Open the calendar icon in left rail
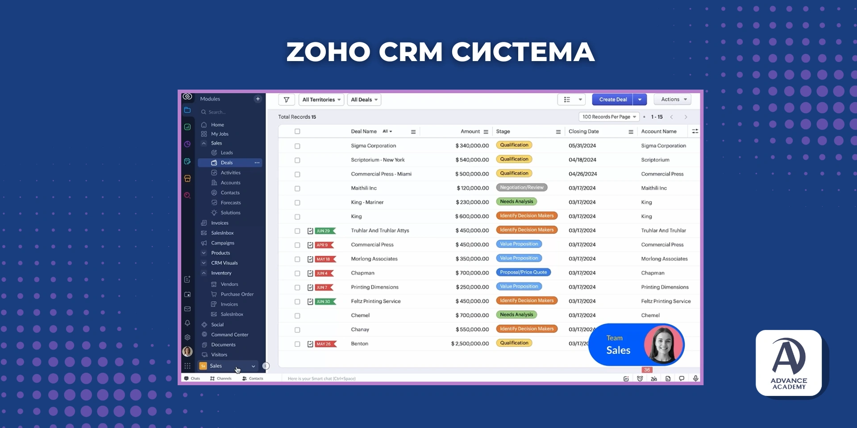The height and width of the screenshot is (428, 857). (x=187, y=294)
